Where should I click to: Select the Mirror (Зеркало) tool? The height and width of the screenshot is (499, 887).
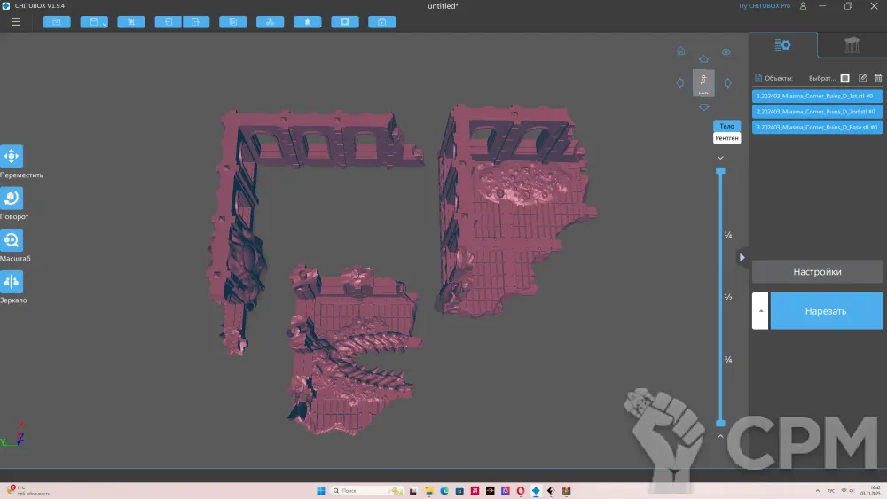pos(12,282)
